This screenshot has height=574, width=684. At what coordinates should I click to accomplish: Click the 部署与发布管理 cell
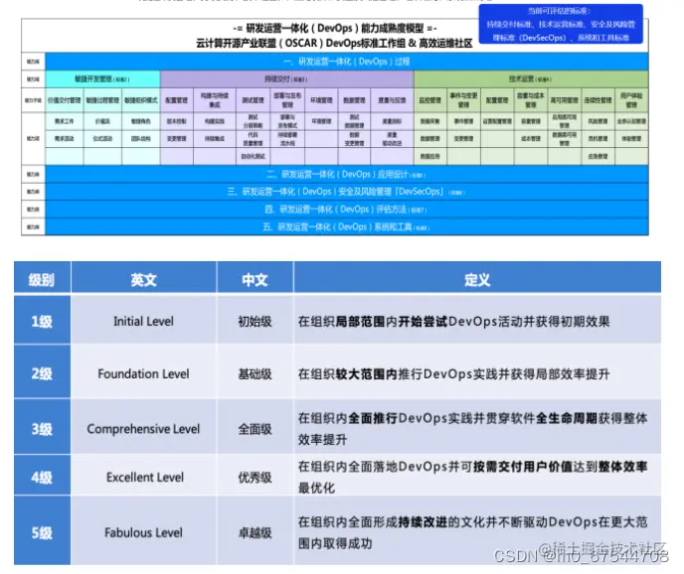pyautogui.click(x=287, y=100)
